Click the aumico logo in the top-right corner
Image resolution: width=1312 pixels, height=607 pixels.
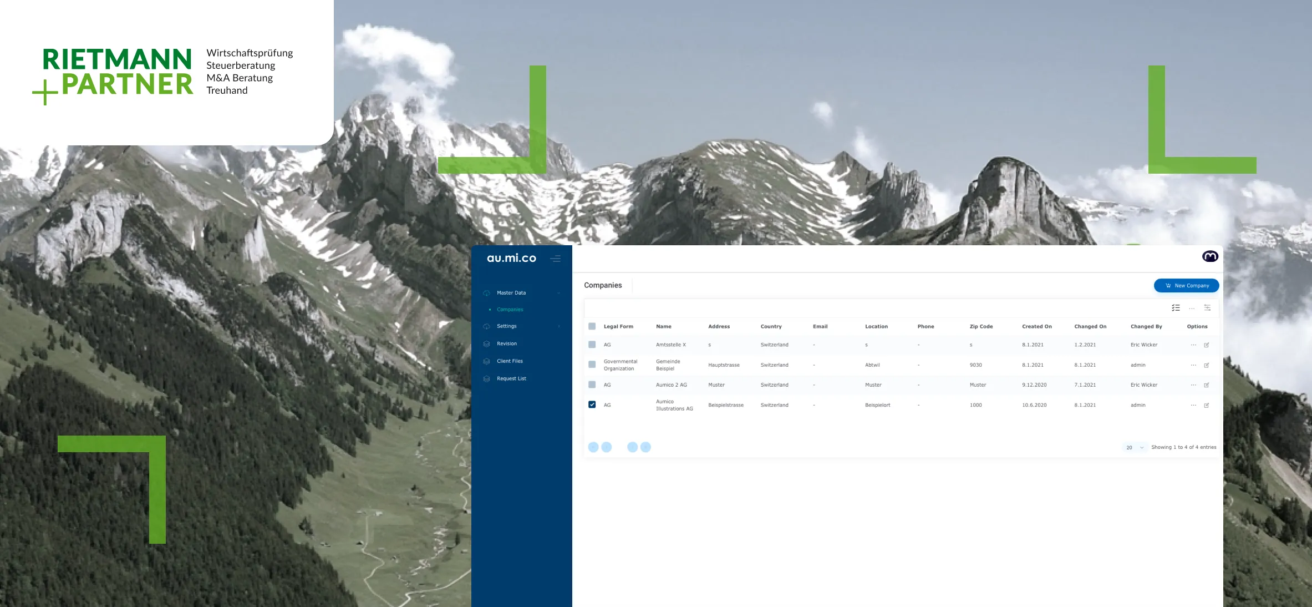pyautogui.click(x=1211, y=256)
